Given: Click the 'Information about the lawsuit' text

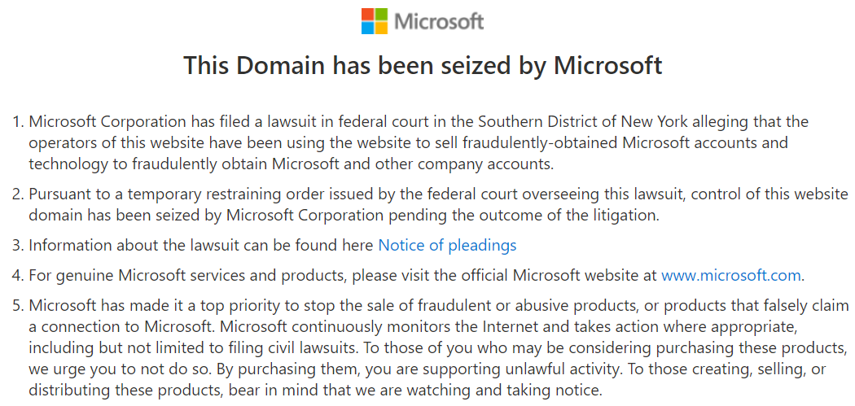Looking at the screenshot, I should [x=202, y=245].
